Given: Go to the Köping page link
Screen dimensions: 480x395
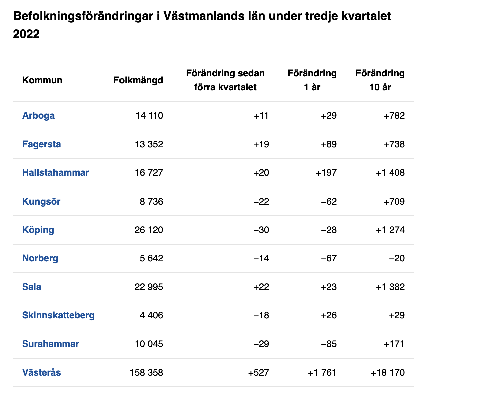Looking at the screenshot, I should (x=38, y=230).
